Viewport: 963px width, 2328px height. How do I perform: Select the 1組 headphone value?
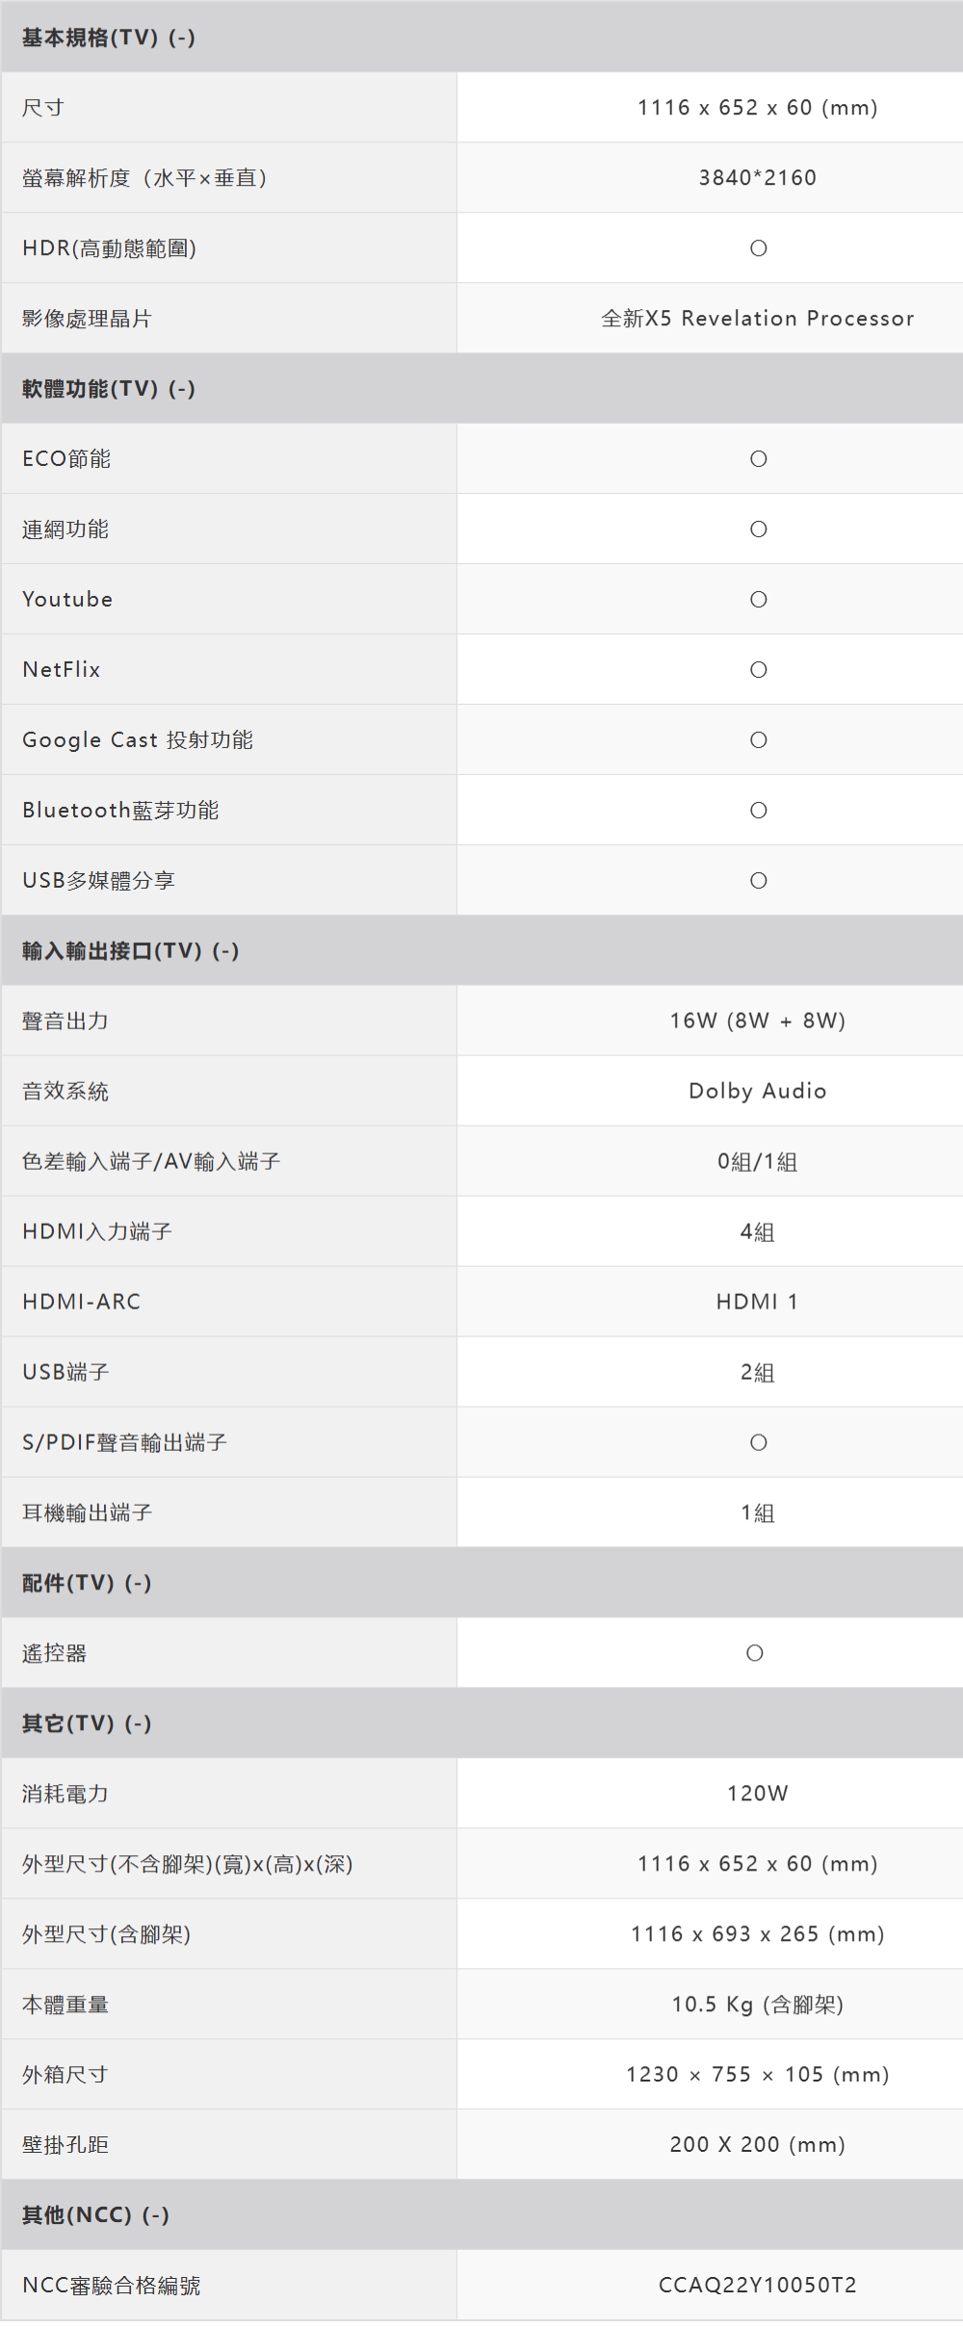pos(758,1513)
